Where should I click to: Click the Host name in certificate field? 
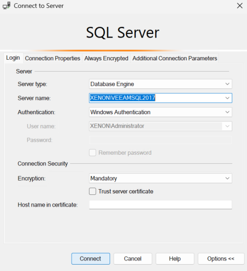tap(161, 204)
